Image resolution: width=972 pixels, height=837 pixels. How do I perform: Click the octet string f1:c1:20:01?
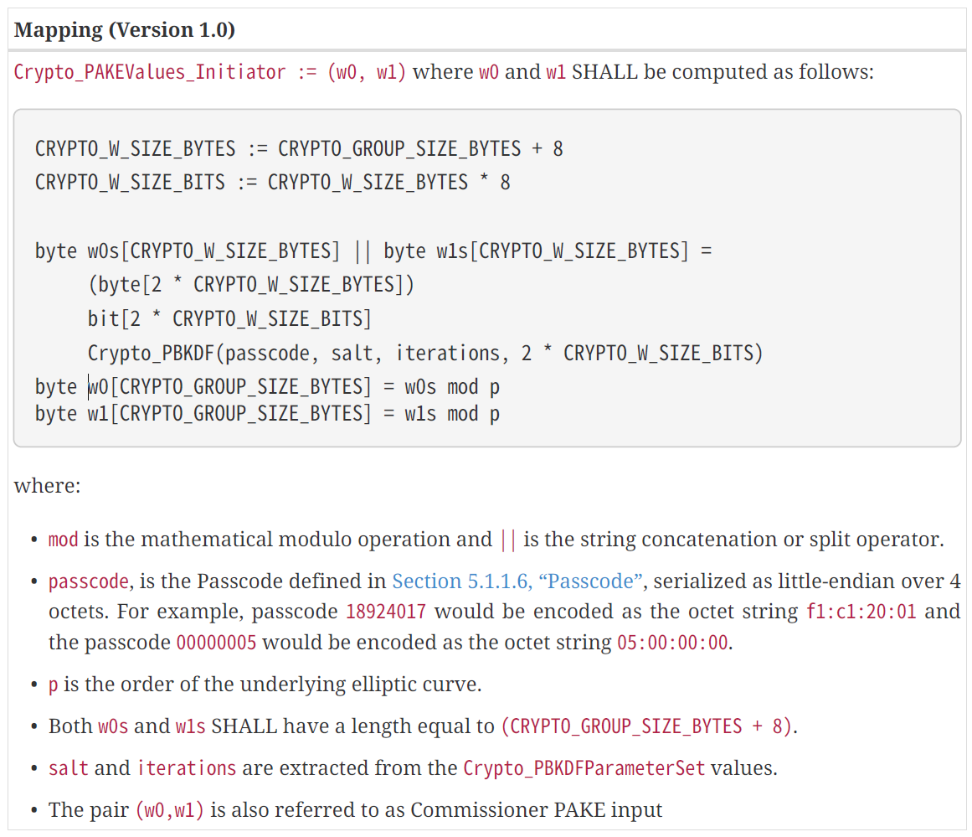click(x=861, y=612)
